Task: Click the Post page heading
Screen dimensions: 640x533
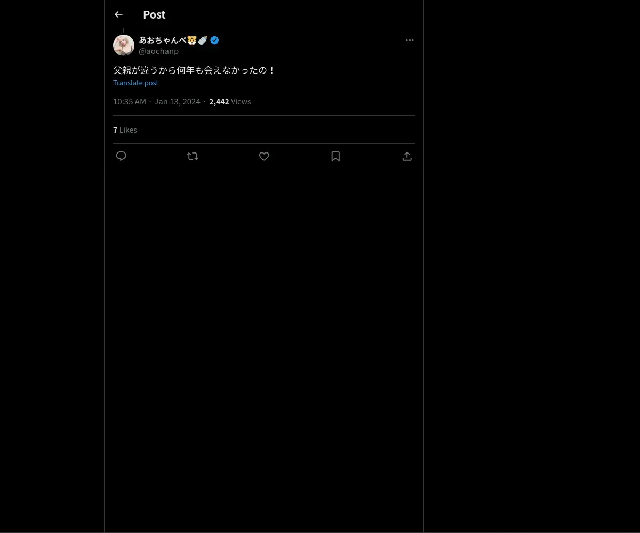Action: pos(154,14)
